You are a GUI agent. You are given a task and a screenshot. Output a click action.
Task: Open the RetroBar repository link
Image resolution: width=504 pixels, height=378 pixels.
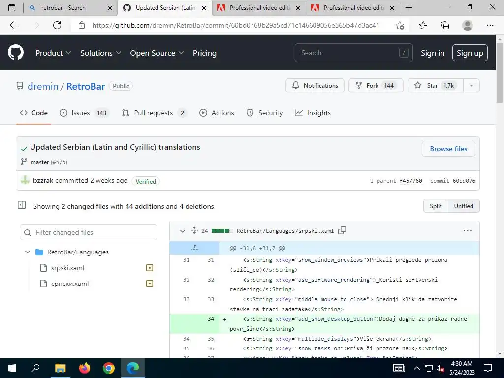[x=86, y=86]
